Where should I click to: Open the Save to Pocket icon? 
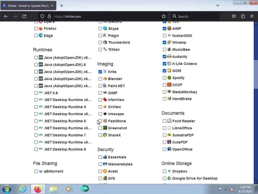click(x=234, y=16)
